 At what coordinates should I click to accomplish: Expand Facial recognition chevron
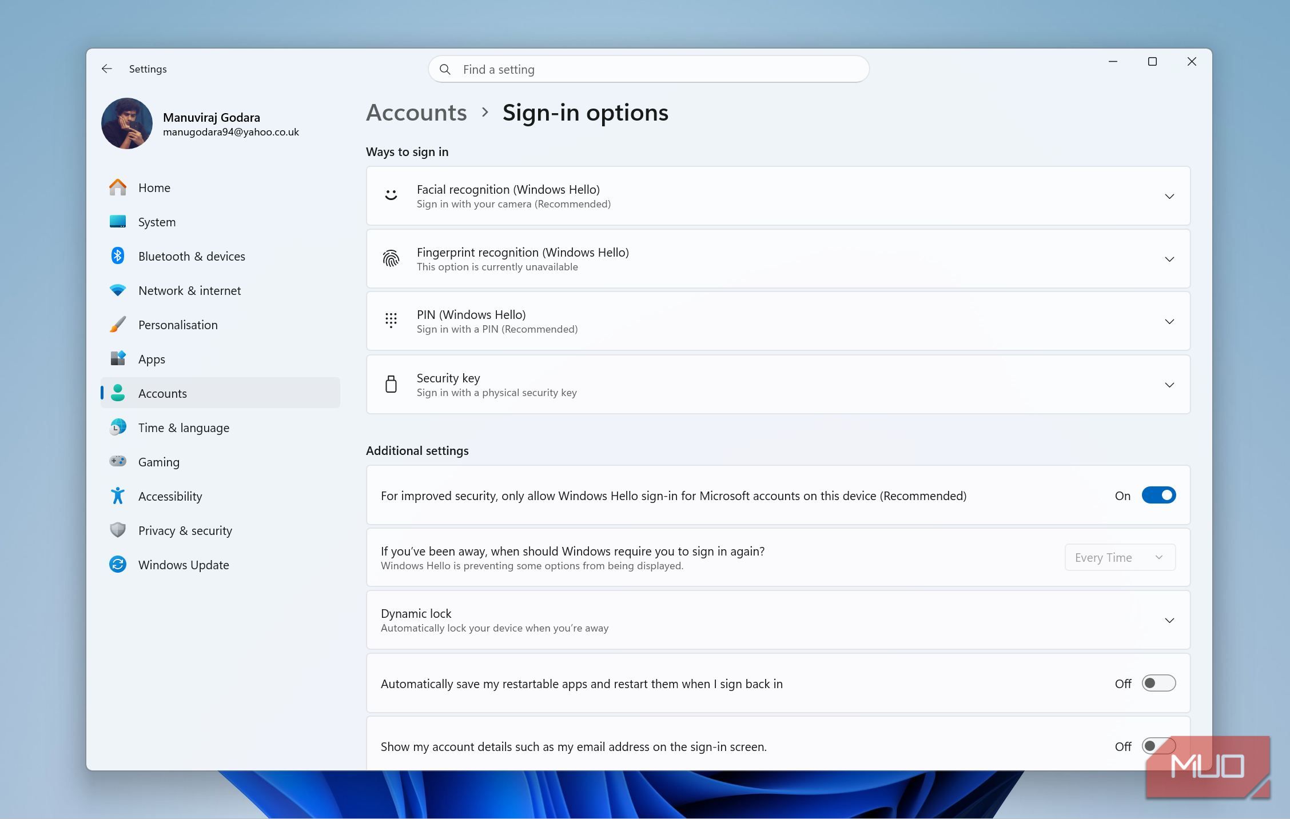click(x=1169, y=196)
